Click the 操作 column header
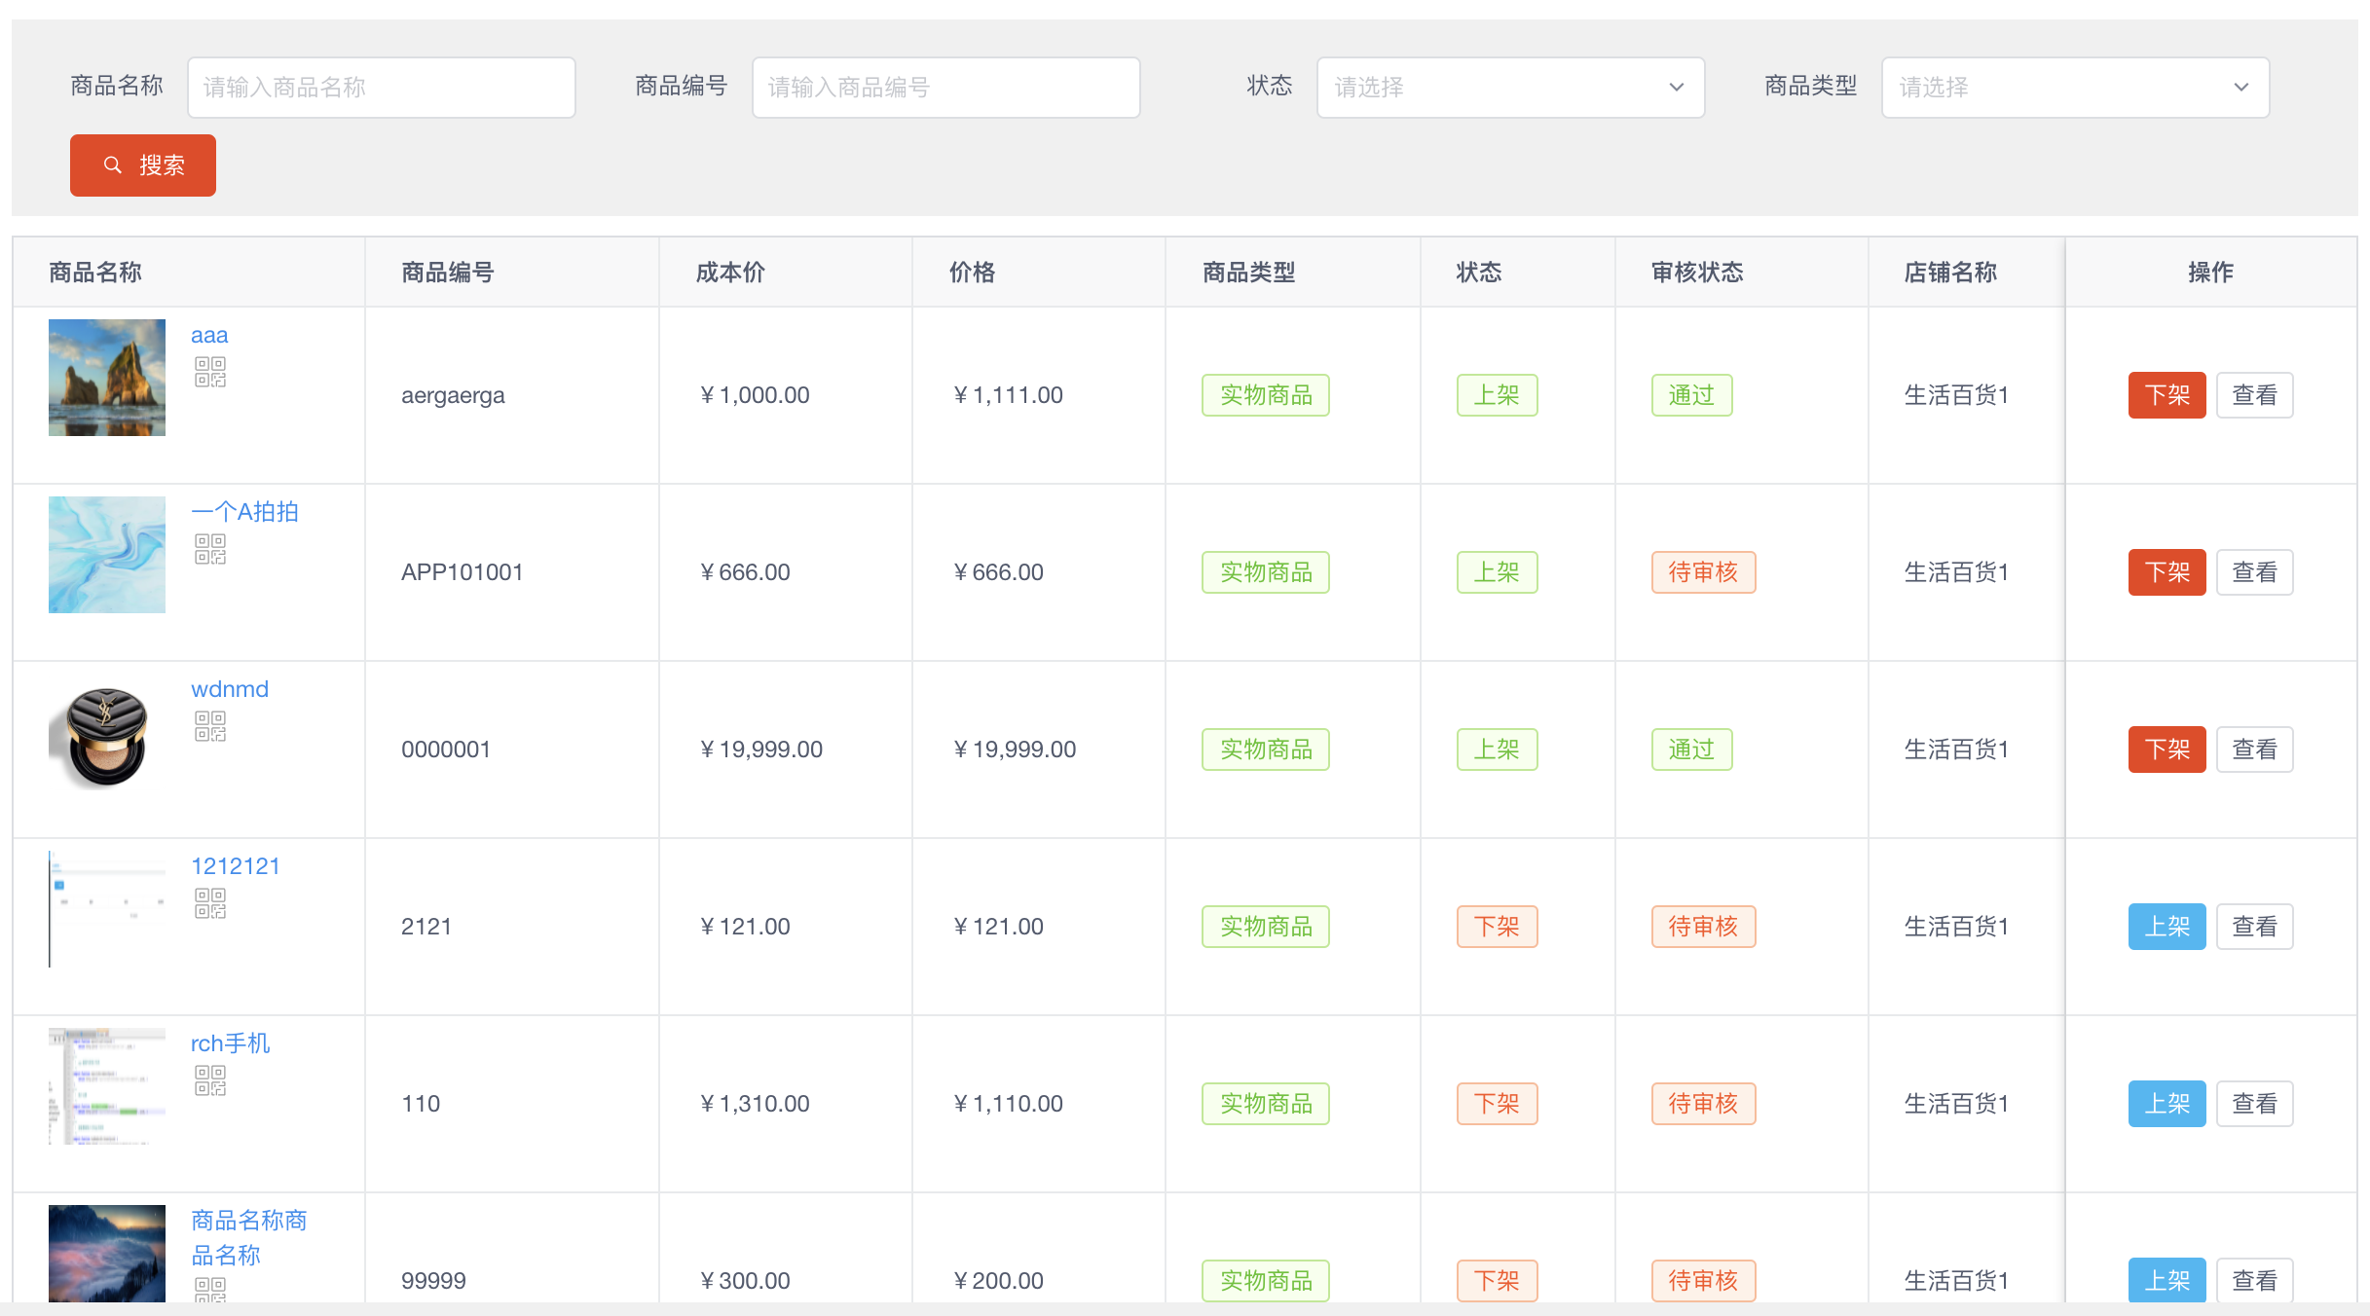Viewport: 2370px width, 1316px height. tap(2211, 273)
